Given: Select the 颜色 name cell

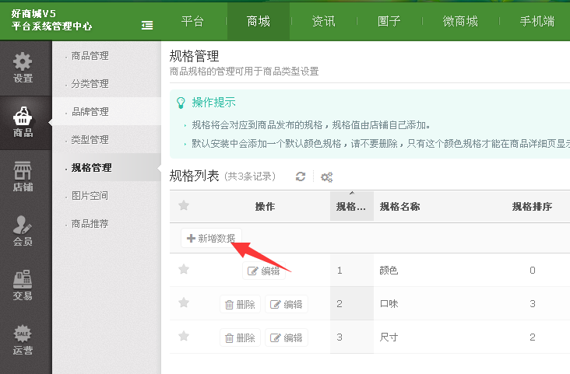Looking at the screenshot, I should pyautogui.click(x=389, y=270).
